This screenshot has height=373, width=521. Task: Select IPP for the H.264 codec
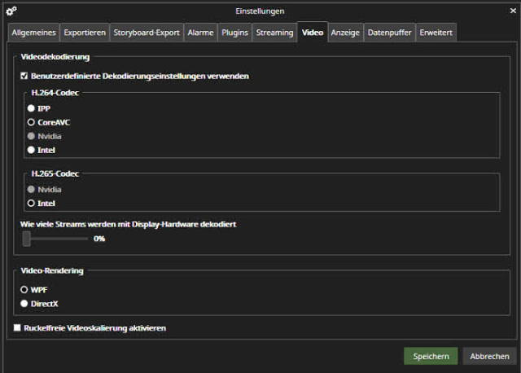tap(31, 108)
